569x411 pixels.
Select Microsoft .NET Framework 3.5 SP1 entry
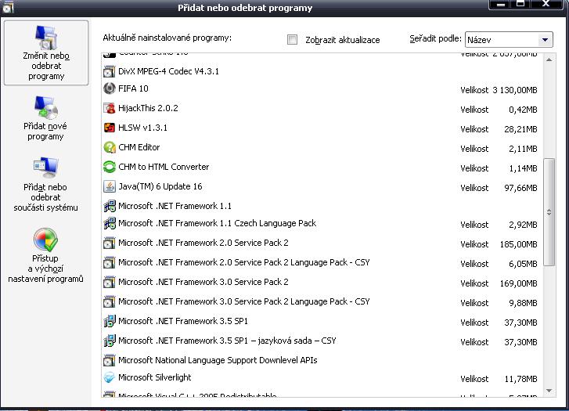point(320,321)
